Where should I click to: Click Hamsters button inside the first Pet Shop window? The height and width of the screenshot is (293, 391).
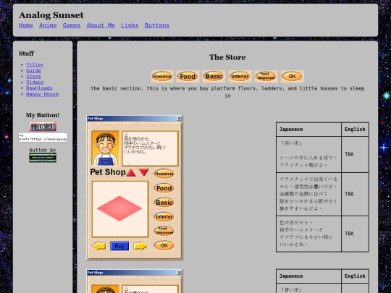[164, 174]
